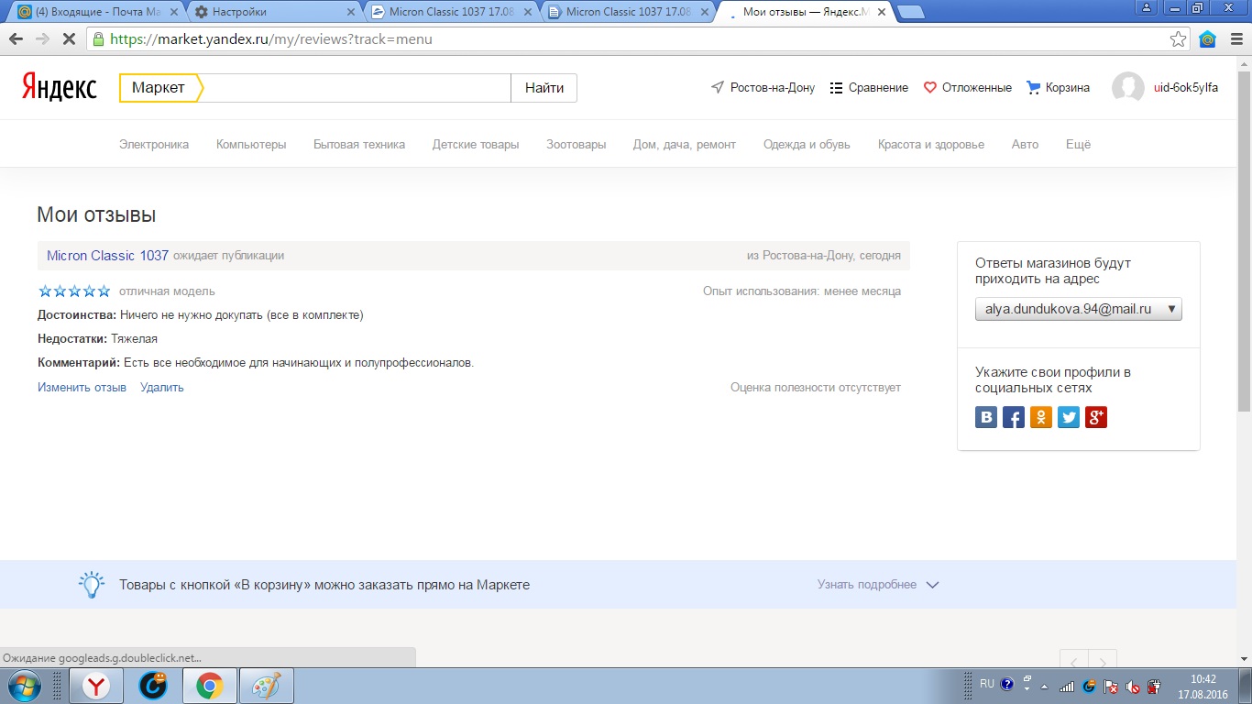Show hidden tray icons arrow
1252x704 pixels.
click(1044, 686)
